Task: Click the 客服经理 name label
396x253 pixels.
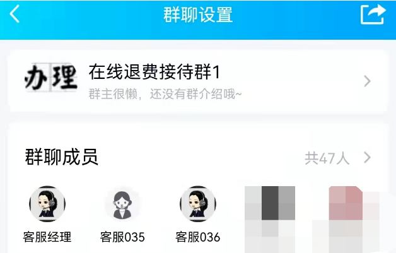Action: (x=47, y=237)
